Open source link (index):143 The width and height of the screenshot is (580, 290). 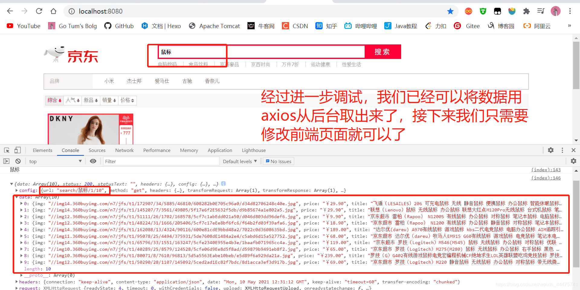coord(546,170)
